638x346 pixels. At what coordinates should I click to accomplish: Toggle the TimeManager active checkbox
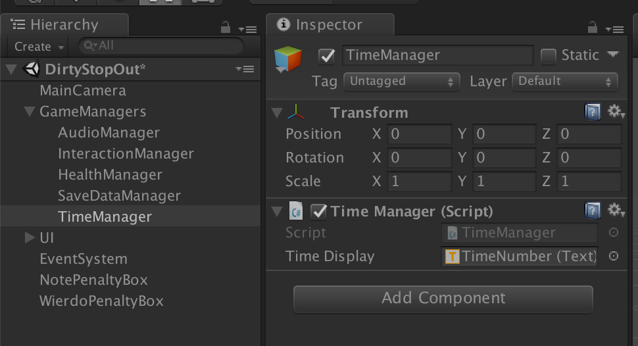326,56
